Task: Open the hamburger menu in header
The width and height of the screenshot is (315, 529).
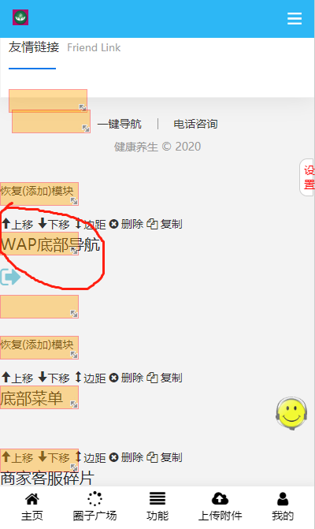Action: [294, 19]
